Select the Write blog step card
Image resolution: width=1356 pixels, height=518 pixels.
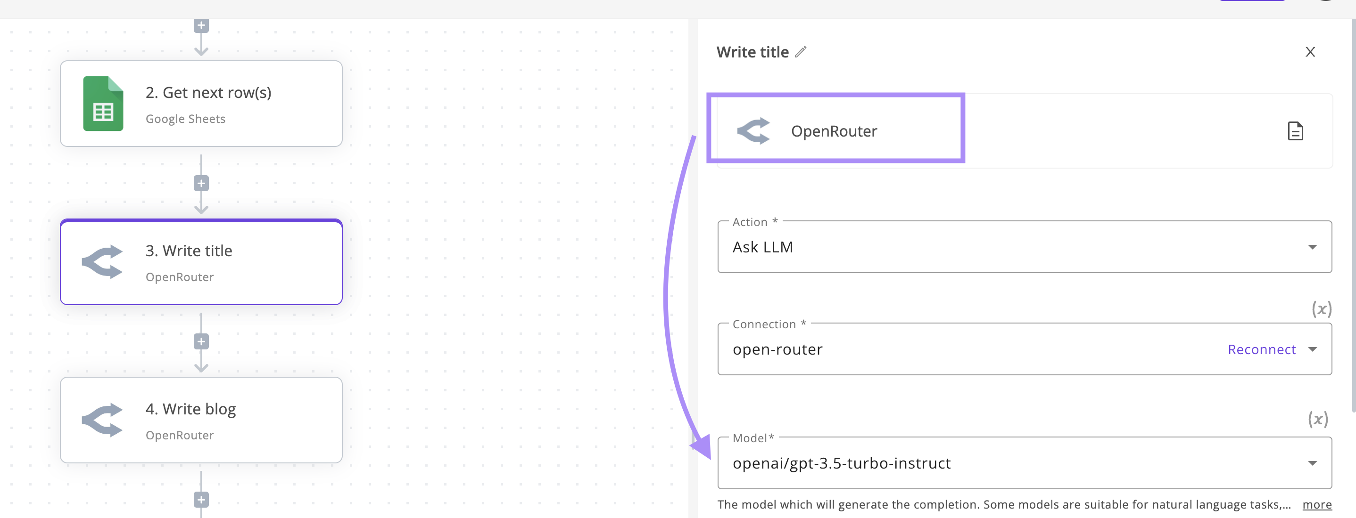click(x=201, y=420)
